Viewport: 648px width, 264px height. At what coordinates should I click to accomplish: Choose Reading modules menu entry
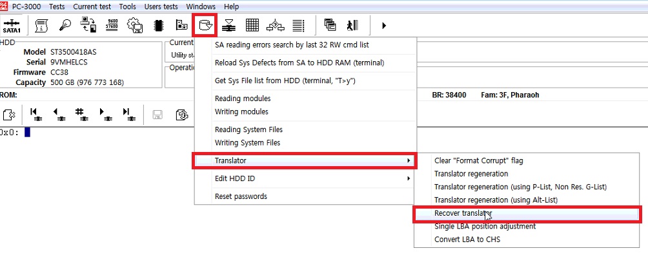click(x=305, y=99)
